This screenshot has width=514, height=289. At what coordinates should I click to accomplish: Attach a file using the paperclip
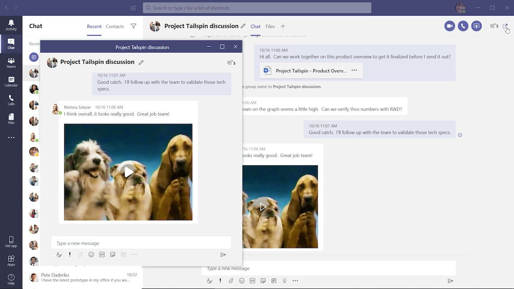click(x=231, y=281)
